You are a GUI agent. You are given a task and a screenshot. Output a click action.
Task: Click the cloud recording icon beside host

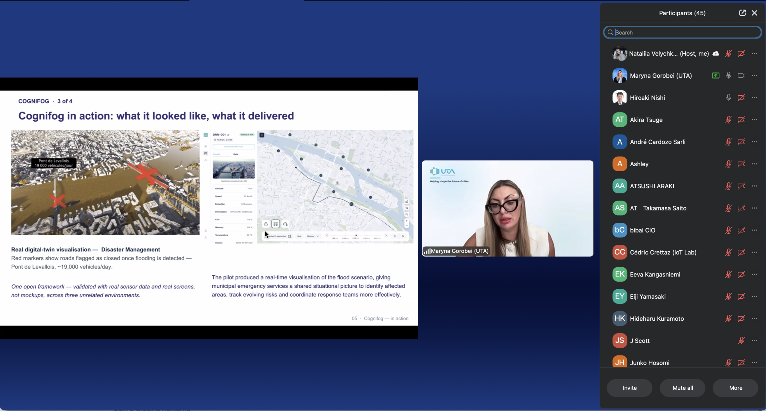(x=716, y=54)
